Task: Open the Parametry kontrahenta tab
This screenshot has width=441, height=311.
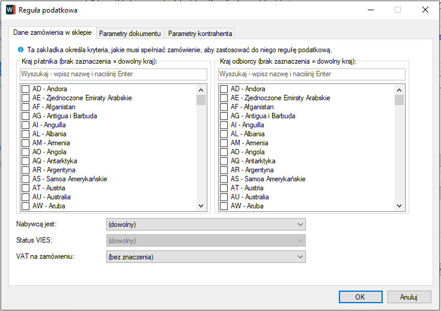Action: 200,34
